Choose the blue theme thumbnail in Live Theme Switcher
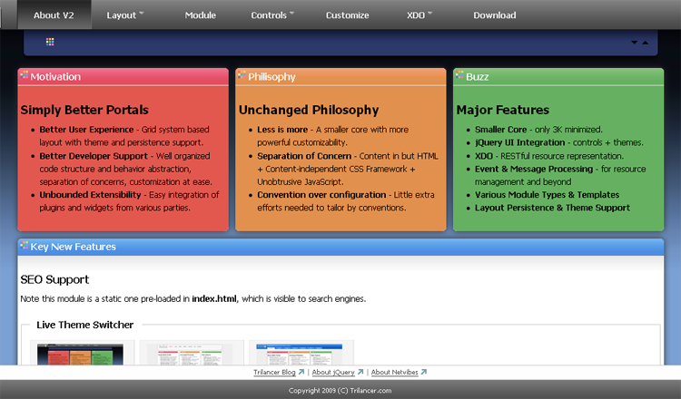The height and width of the screenshot is (399, 681). pyautogui.click(x=301, y=353)
